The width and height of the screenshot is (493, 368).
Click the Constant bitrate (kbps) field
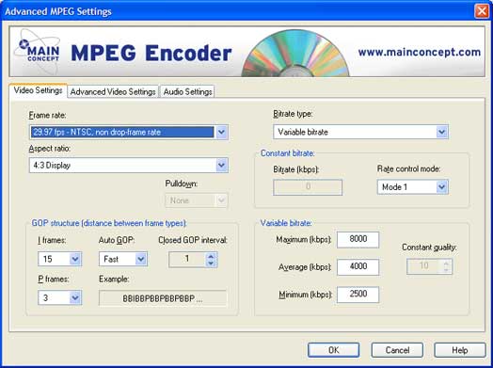(x=308, y=187)
